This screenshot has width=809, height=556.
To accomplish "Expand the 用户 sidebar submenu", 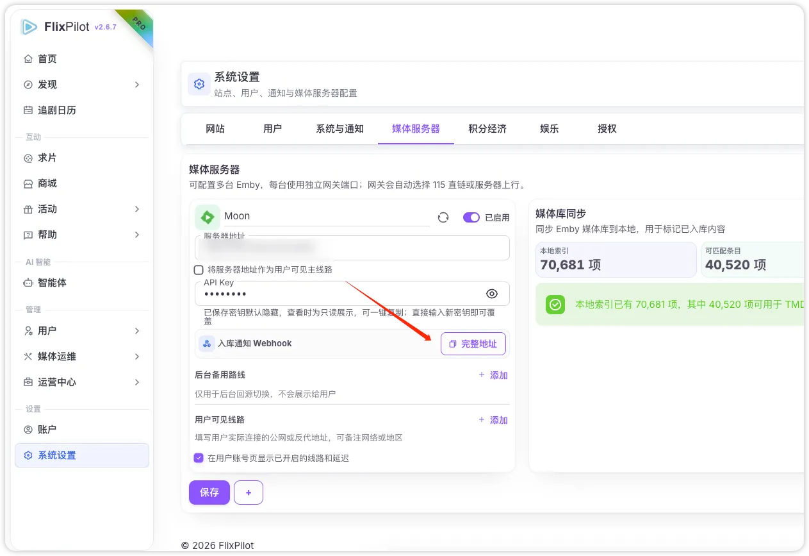I will tap(137, 331).
